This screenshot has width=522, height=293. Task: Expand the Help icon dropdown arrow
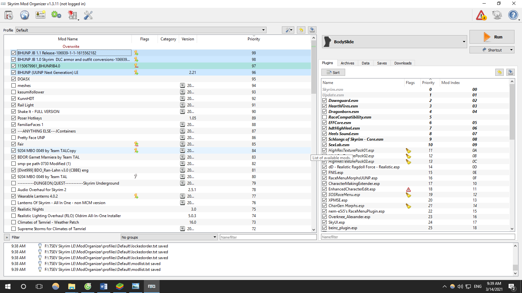[x=519, y=20]
